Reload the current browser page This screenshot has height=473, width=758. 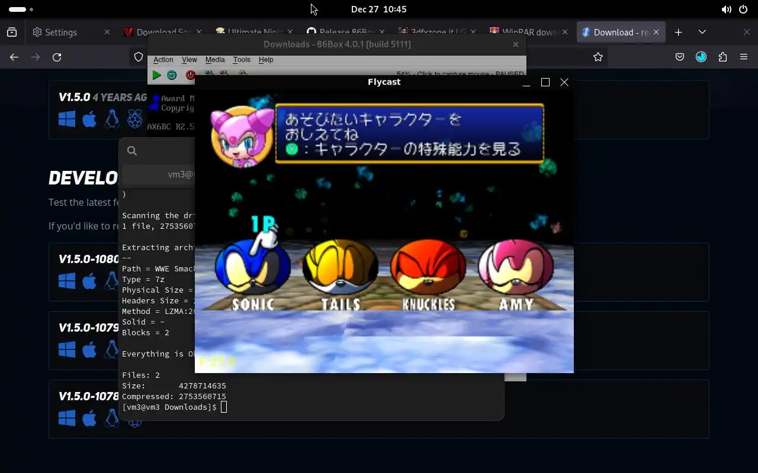point(57,57)
